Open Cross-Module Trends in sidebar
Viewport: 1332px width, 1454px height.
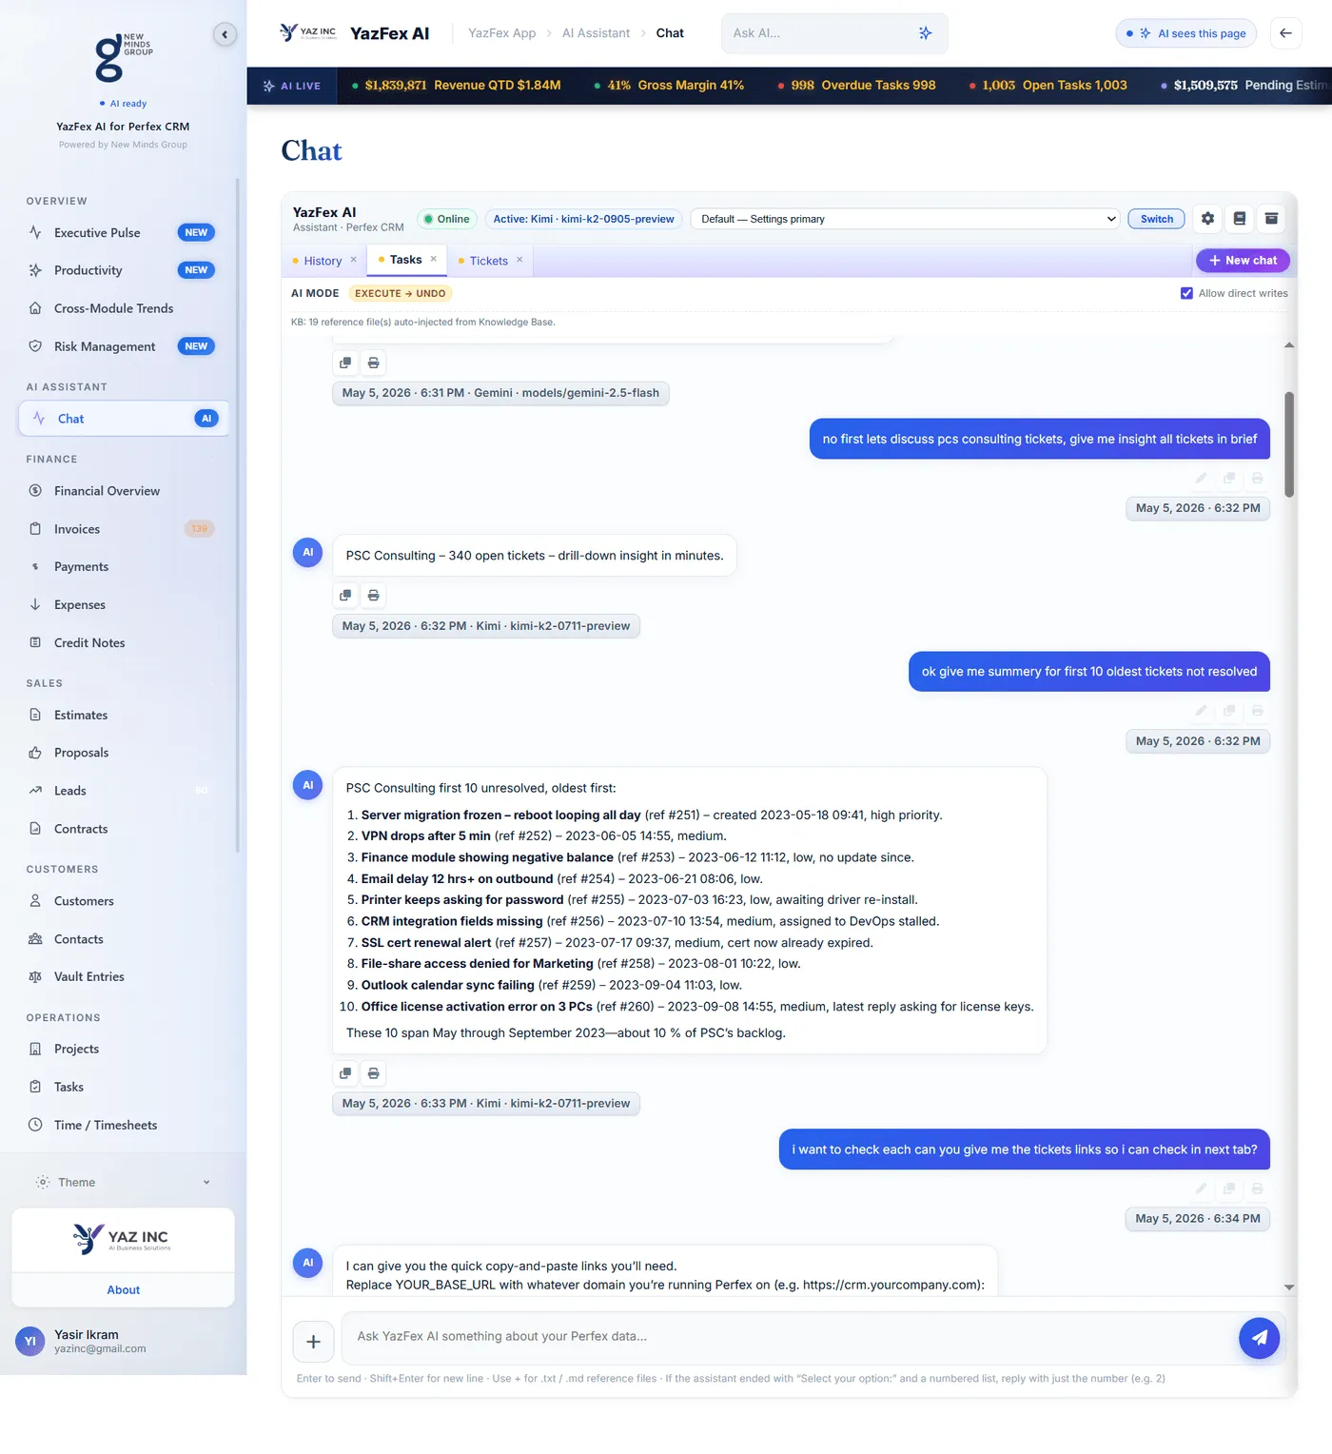coord(124,308)
